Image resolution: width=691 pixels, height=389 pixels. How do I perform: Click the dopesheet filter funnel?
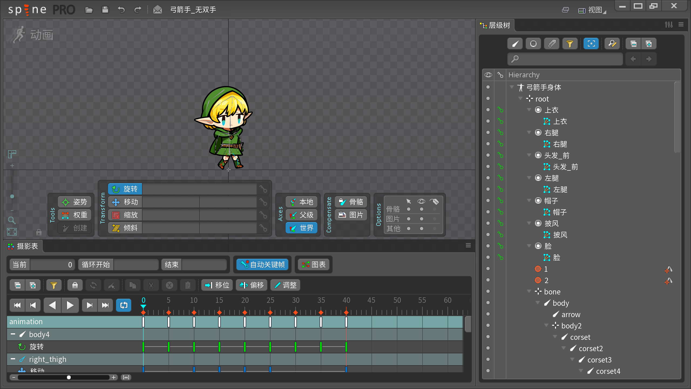point(54,285)
